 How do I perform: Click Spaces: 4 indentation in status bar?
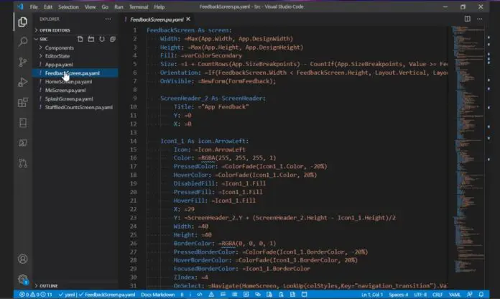coord(398,295)
